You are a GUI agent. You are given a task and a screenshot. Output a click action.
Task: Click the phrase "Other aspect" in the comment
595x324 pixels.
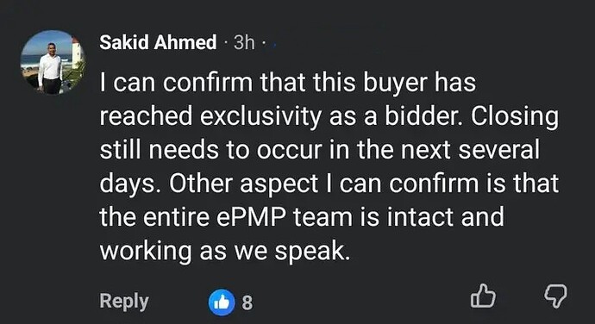(243, 184)
